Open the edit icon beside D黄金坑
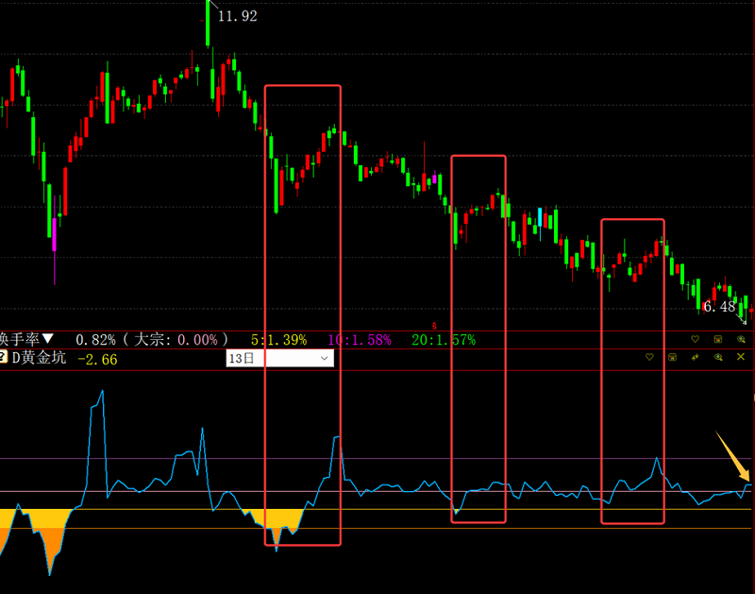The height and width of the screenshot is (594, 755). point(3,357)
